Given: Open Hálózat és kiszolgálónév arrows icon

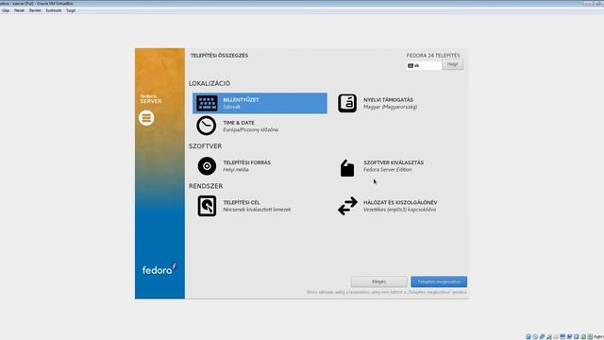Looking at the screenshot, I should [347, 206].
